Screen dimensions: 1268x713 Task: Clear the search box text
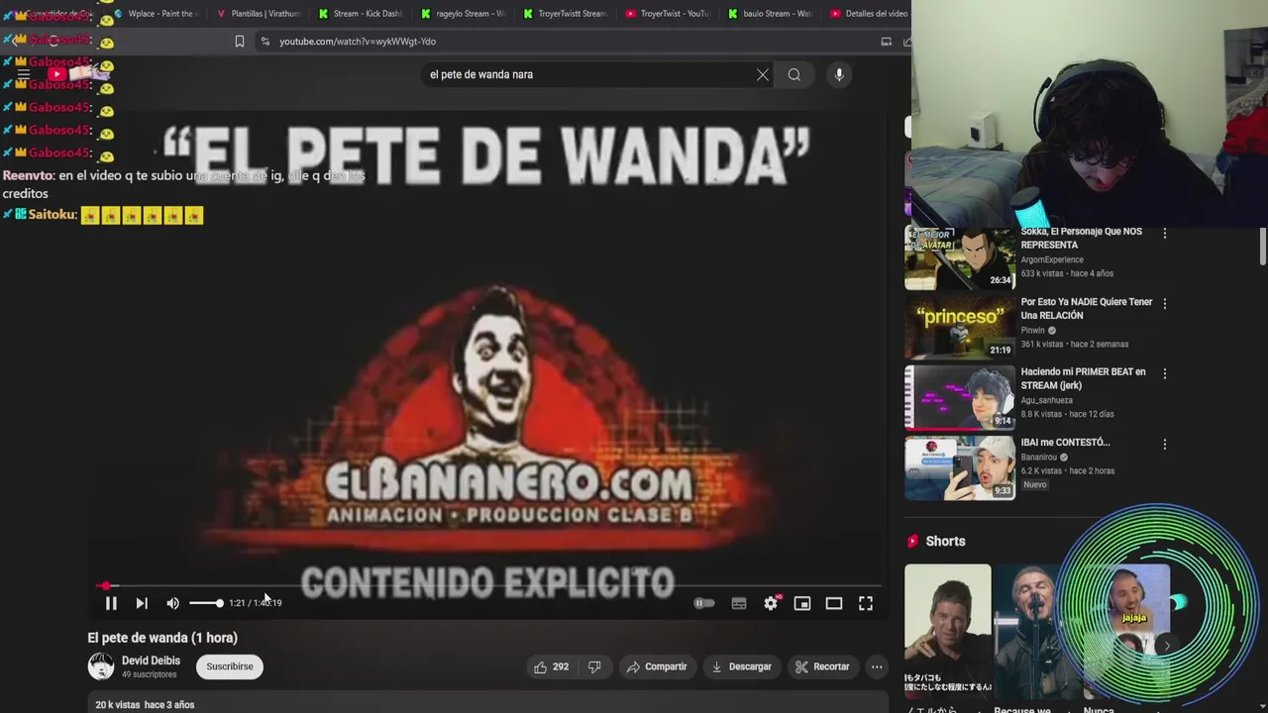tap(763, 74)
